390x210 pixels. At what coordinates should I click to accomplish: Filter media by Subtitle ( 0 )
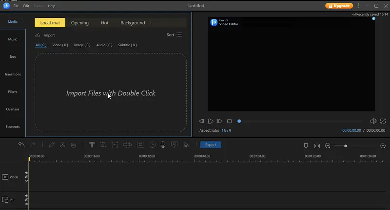pos(127,45)
